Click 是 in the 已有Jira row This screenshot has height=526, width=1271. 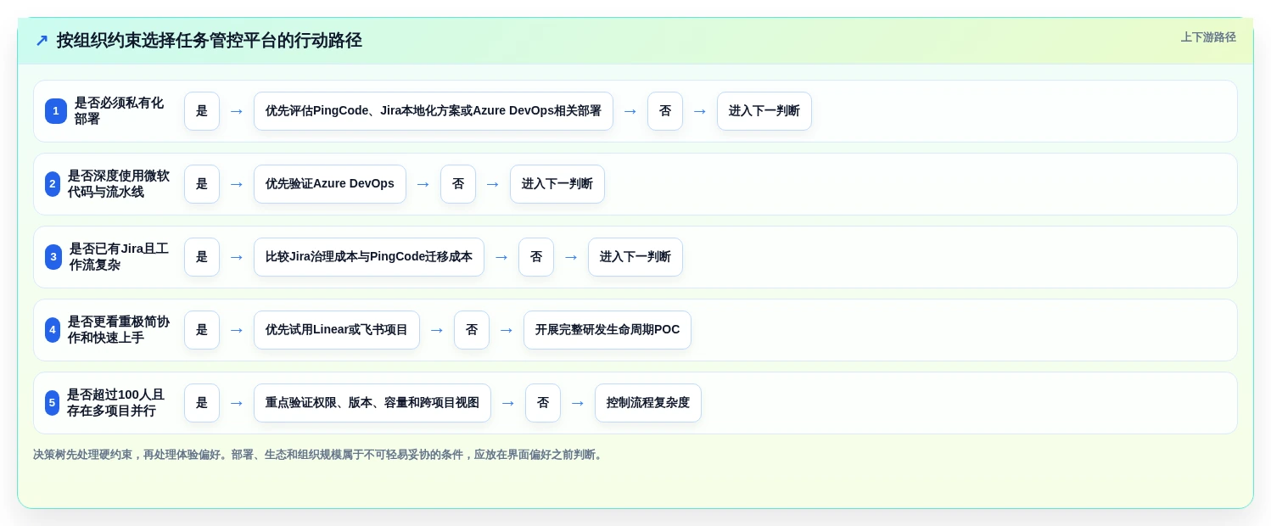click(202, 257)
